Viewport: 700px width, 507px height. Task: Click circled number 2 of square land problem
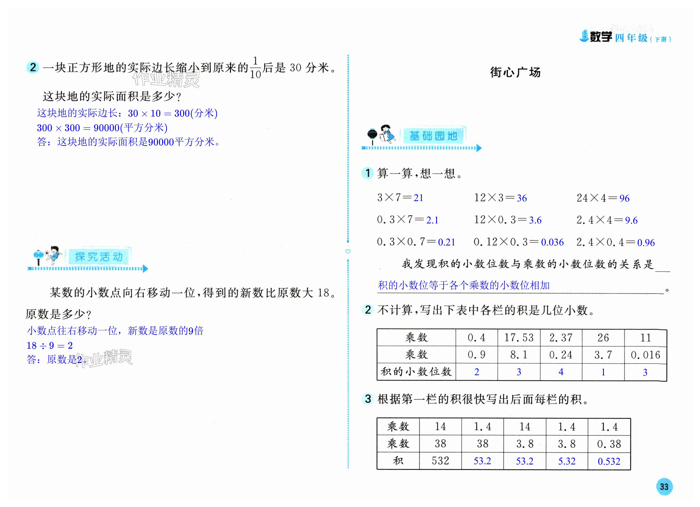click(x=33, y=67)
